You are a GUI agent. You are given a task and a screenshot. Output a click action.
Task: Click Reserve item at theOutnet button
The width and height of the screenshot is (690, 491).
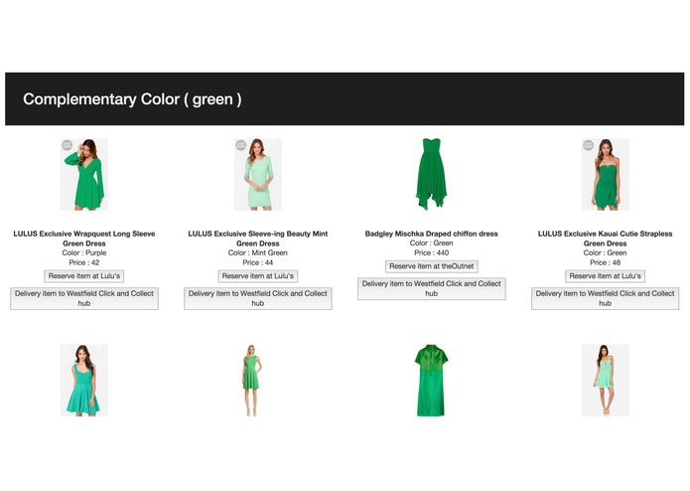(x=431, y=266)
